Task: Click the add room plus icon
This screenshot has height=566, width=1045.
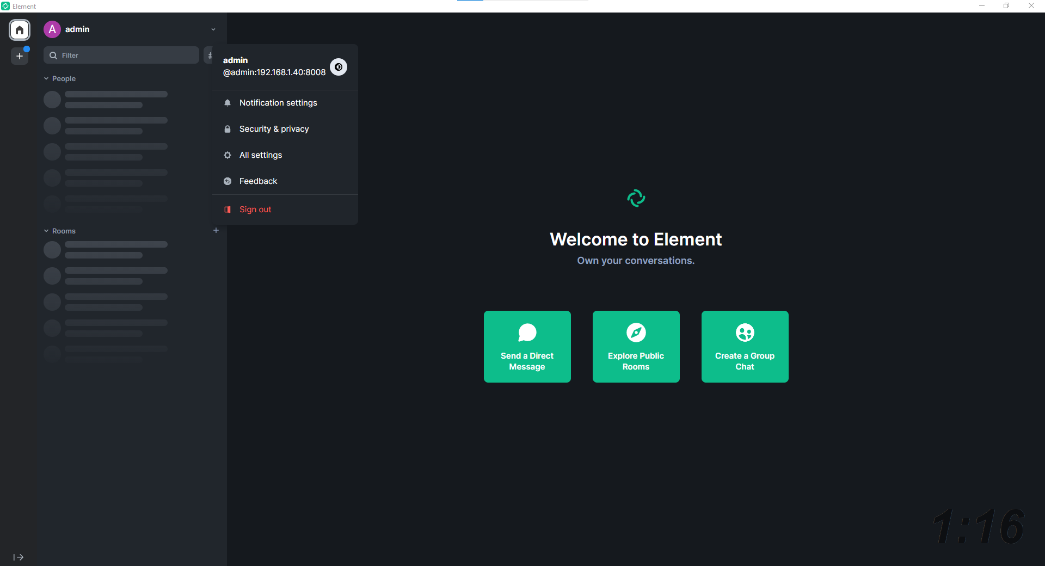Action: [216, 231]
